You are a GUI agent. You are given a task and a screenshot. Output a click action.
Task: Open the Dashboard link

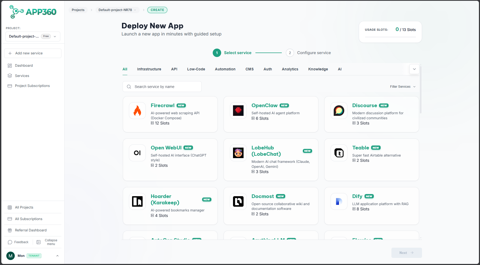click(24, 66)
